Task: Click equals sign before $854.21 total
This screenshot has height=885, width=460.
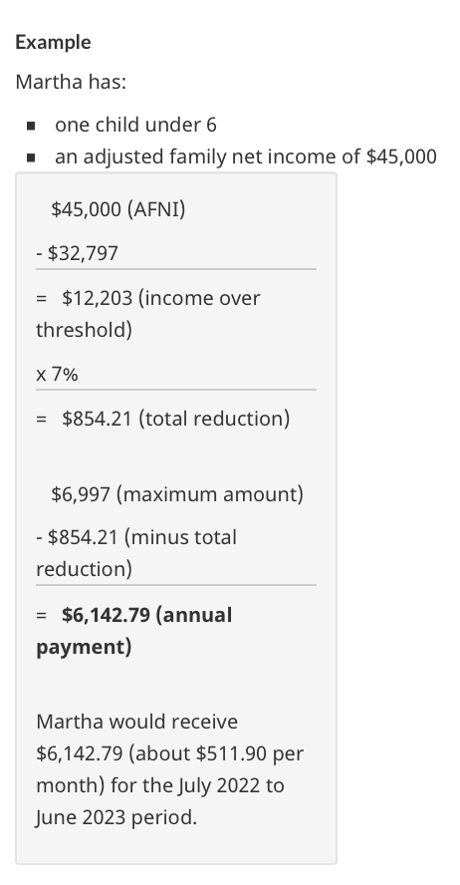Action: point(41,419)
